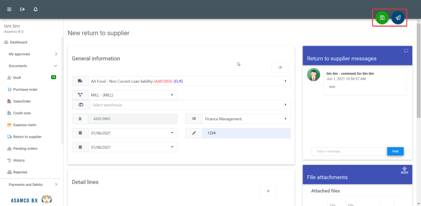Open the Dashboard link

pos(19,43)
